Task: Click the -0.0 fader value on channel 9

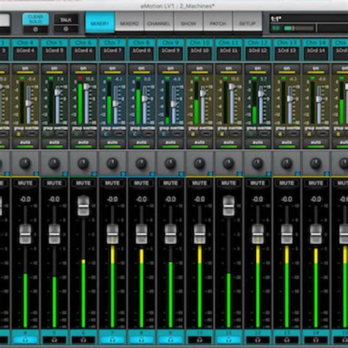Action: (x=170, y=199)
